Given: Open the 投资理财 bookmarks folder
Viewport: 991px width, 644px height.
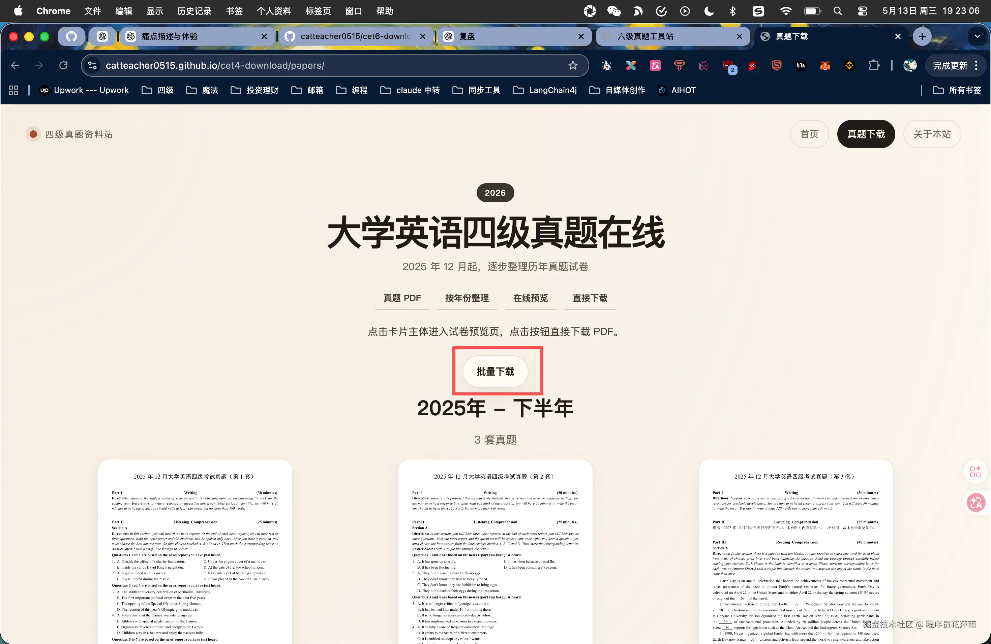Looking at the screenshot, I should click(x=254, y=90).
